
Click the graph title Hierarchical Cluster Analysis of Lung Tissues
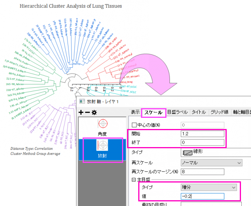click(71, 6)
